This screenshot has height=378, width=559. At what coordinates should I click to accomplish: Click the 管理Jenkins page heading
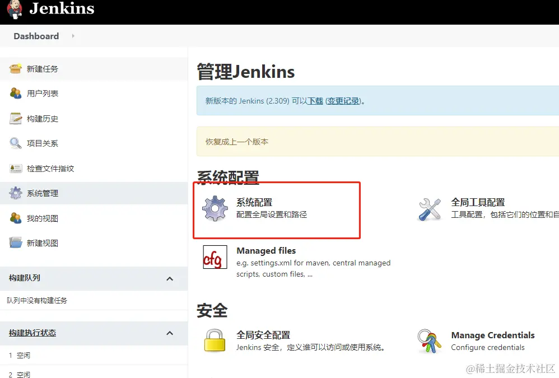246,72
